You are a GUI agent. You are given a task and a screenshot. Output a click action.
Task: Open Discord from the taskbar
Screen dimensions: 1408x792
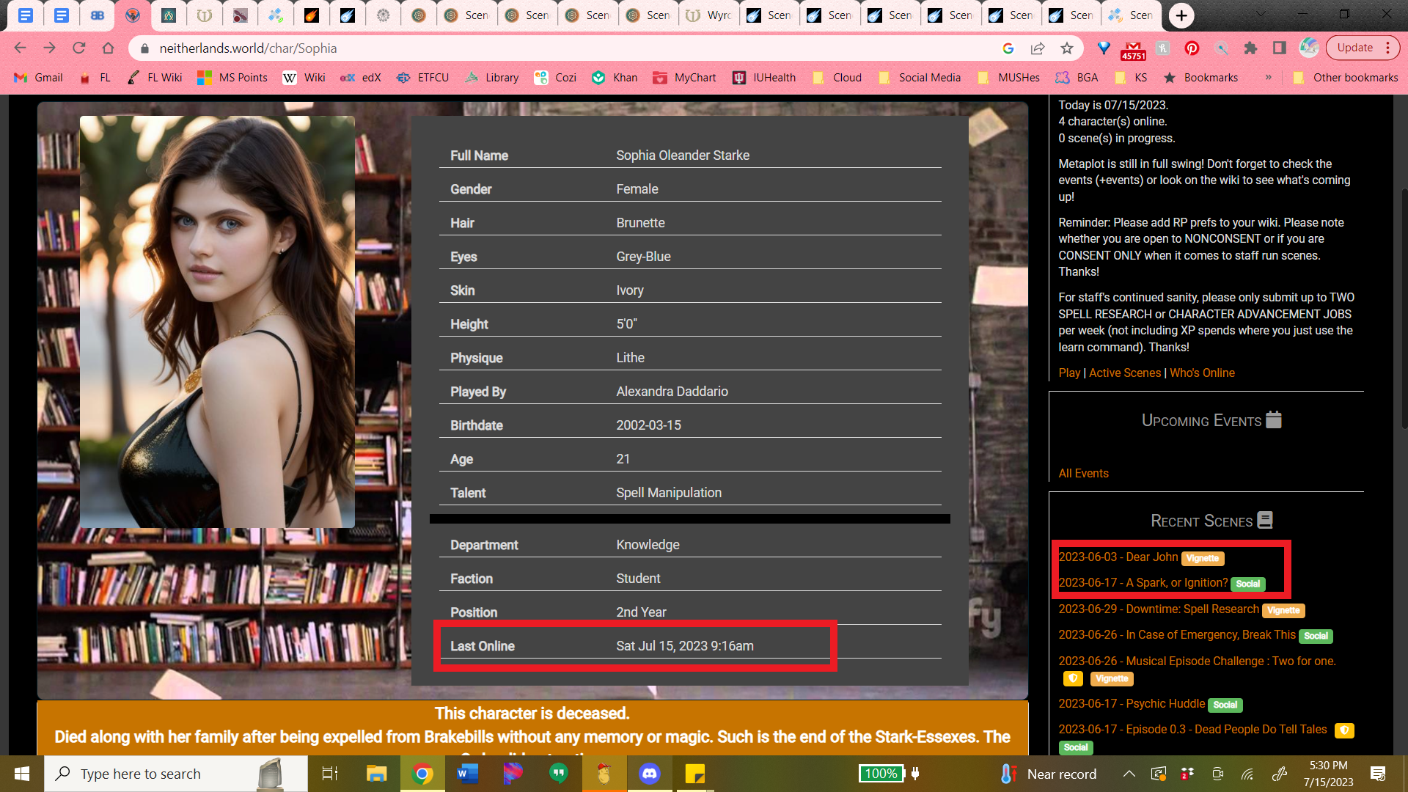tap(649, 774)
